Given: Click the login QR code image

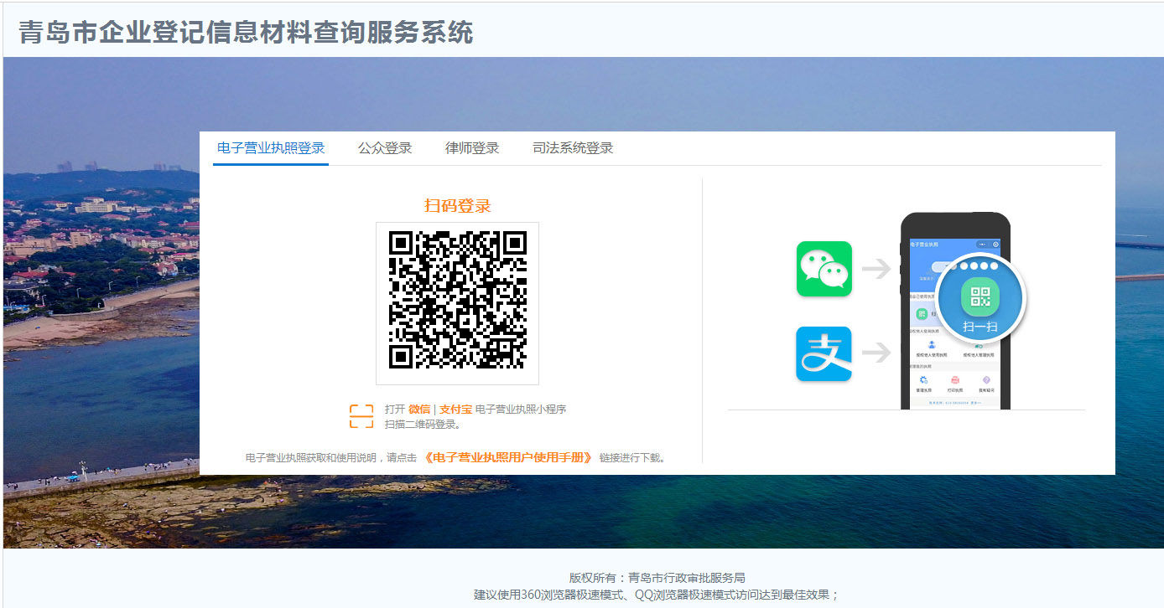Looking at the screenshot, I should click(457, 303).
